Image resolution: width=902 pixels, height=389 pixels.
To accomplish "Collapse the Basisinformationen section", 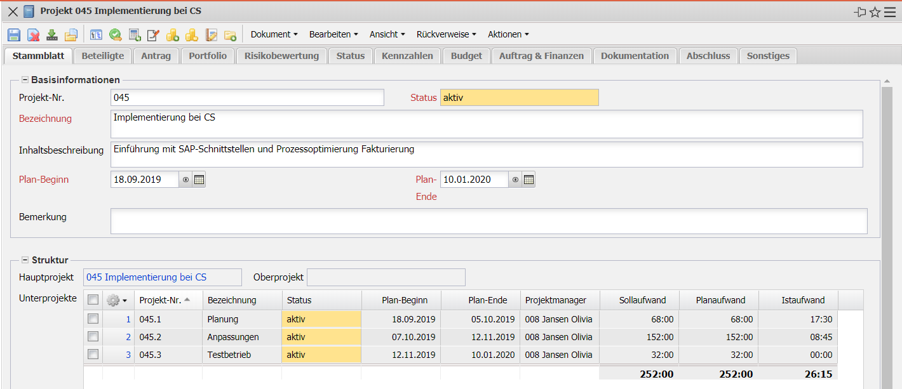I will tap(25, 80).
